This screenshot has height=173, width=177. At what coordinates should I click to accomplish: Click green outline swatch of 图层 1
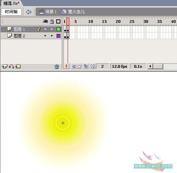click(58, 29)
